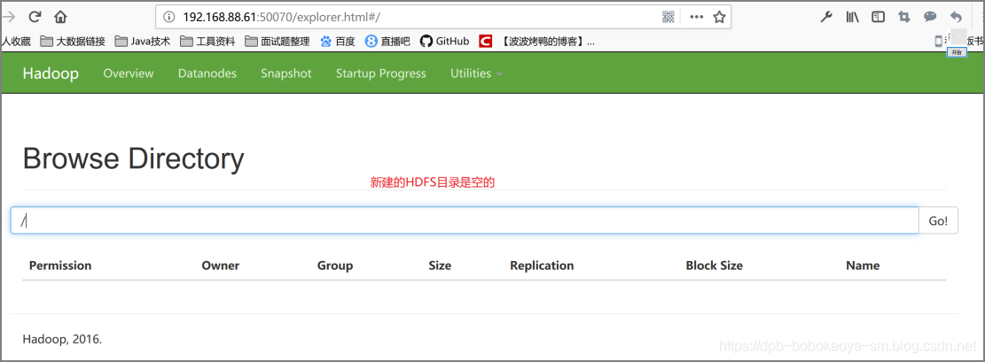Click the Hadoop, 2016. footer text
This screenshot has height=362, width=985.
point(62,339)
